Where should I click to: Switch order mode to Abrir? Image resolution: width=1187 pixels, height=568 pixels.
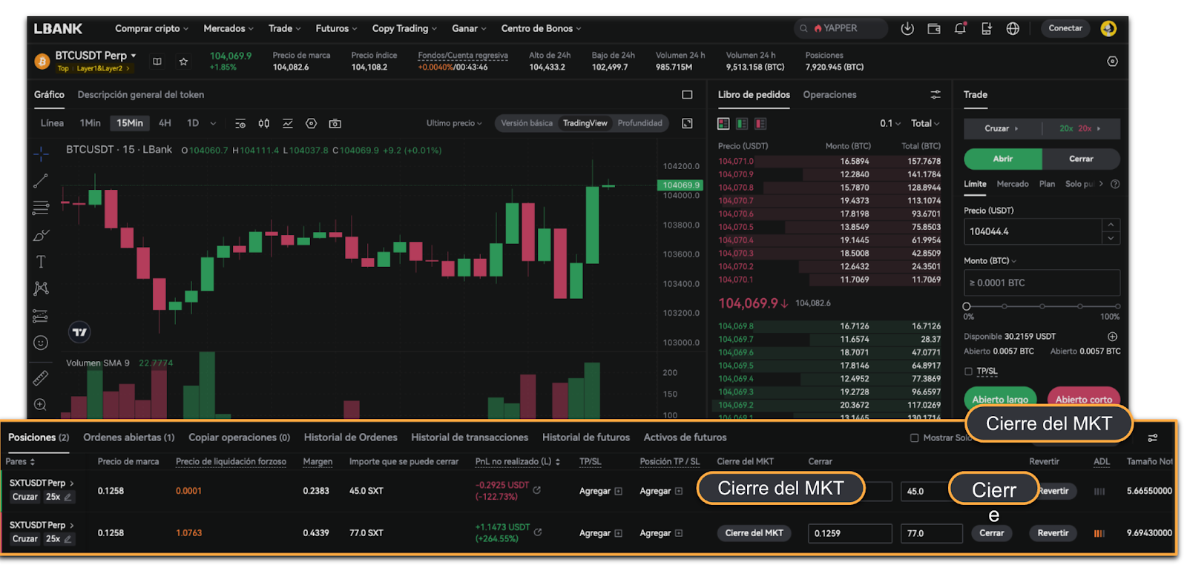tap(1003, 159)
